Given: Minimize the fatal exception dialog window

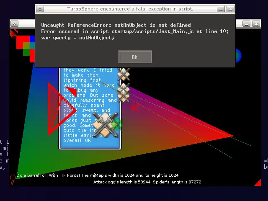Looking at the screenshot, I should click(221, 9).
